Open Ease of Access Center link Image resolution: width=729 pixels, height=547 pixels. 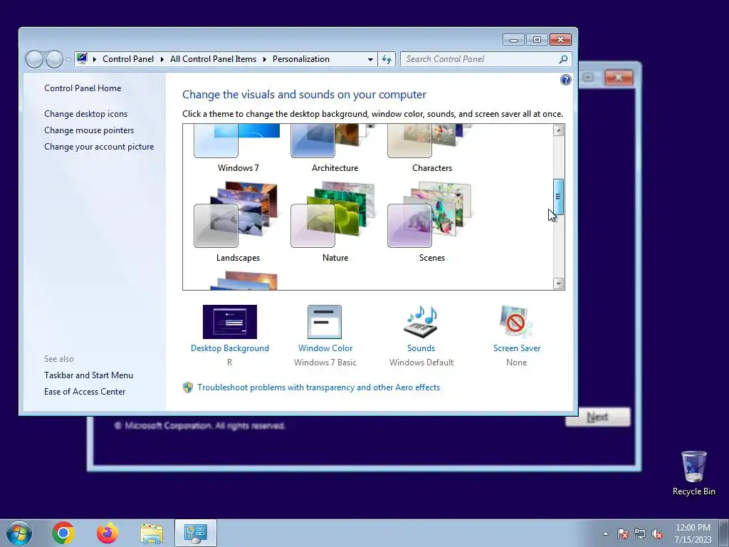point(85,392)
